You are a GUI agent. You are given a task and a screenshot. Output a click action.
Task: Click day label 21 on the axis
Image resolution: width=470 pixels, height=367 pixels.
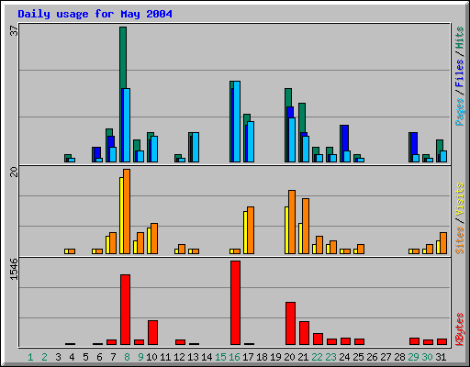tap(303, 357)
